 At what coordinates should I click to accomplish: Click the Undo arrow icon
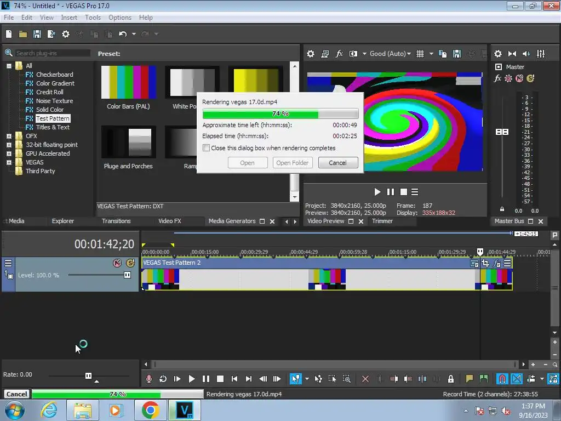pyautogui.click(x=123, y=34)
